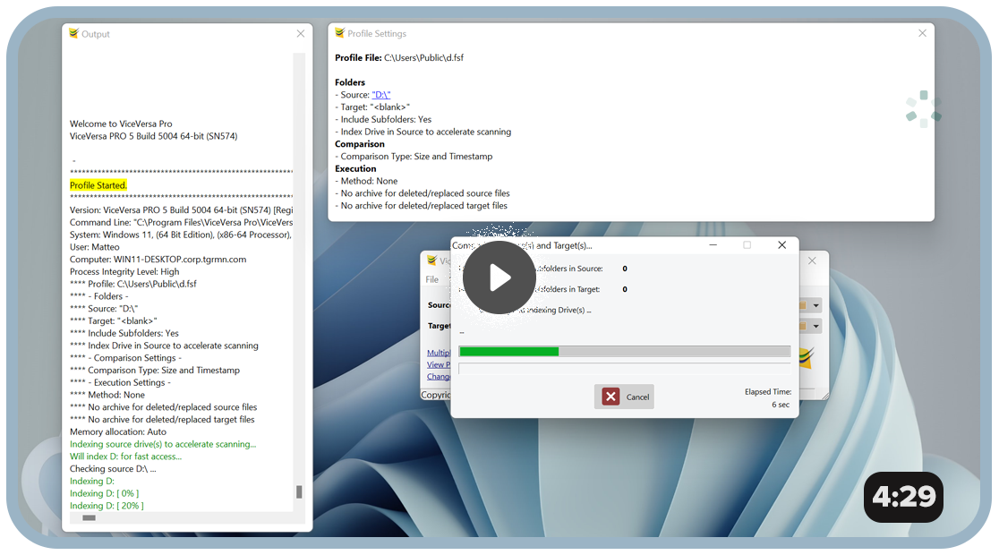Image resolution: width=999 pixels, height=555 pixels.
Task: Click the "Elapsed Time:" label in dialog
Action: [x=768, y=392]
